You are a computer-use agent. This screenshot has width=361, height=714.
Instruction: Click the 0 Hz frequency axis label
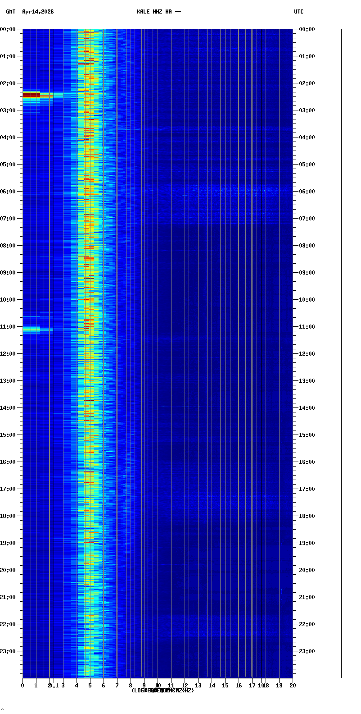click(23, 686)
